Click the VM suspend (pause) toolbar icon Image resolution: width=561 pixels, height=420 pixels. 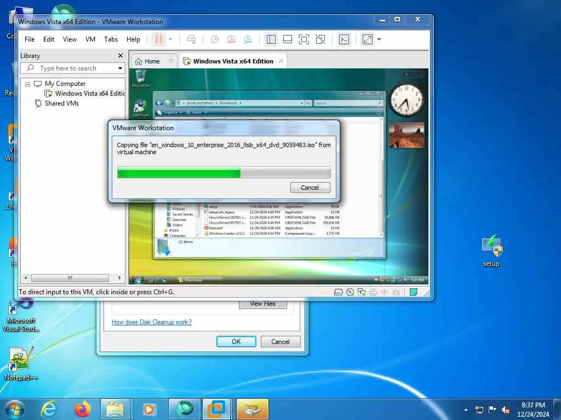coord(159,39)
